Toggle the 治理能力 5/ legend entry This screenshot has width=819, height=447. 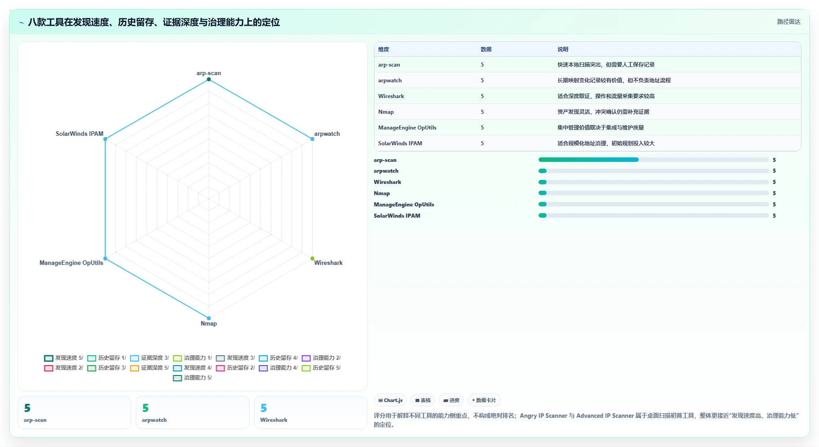[192, 378]
